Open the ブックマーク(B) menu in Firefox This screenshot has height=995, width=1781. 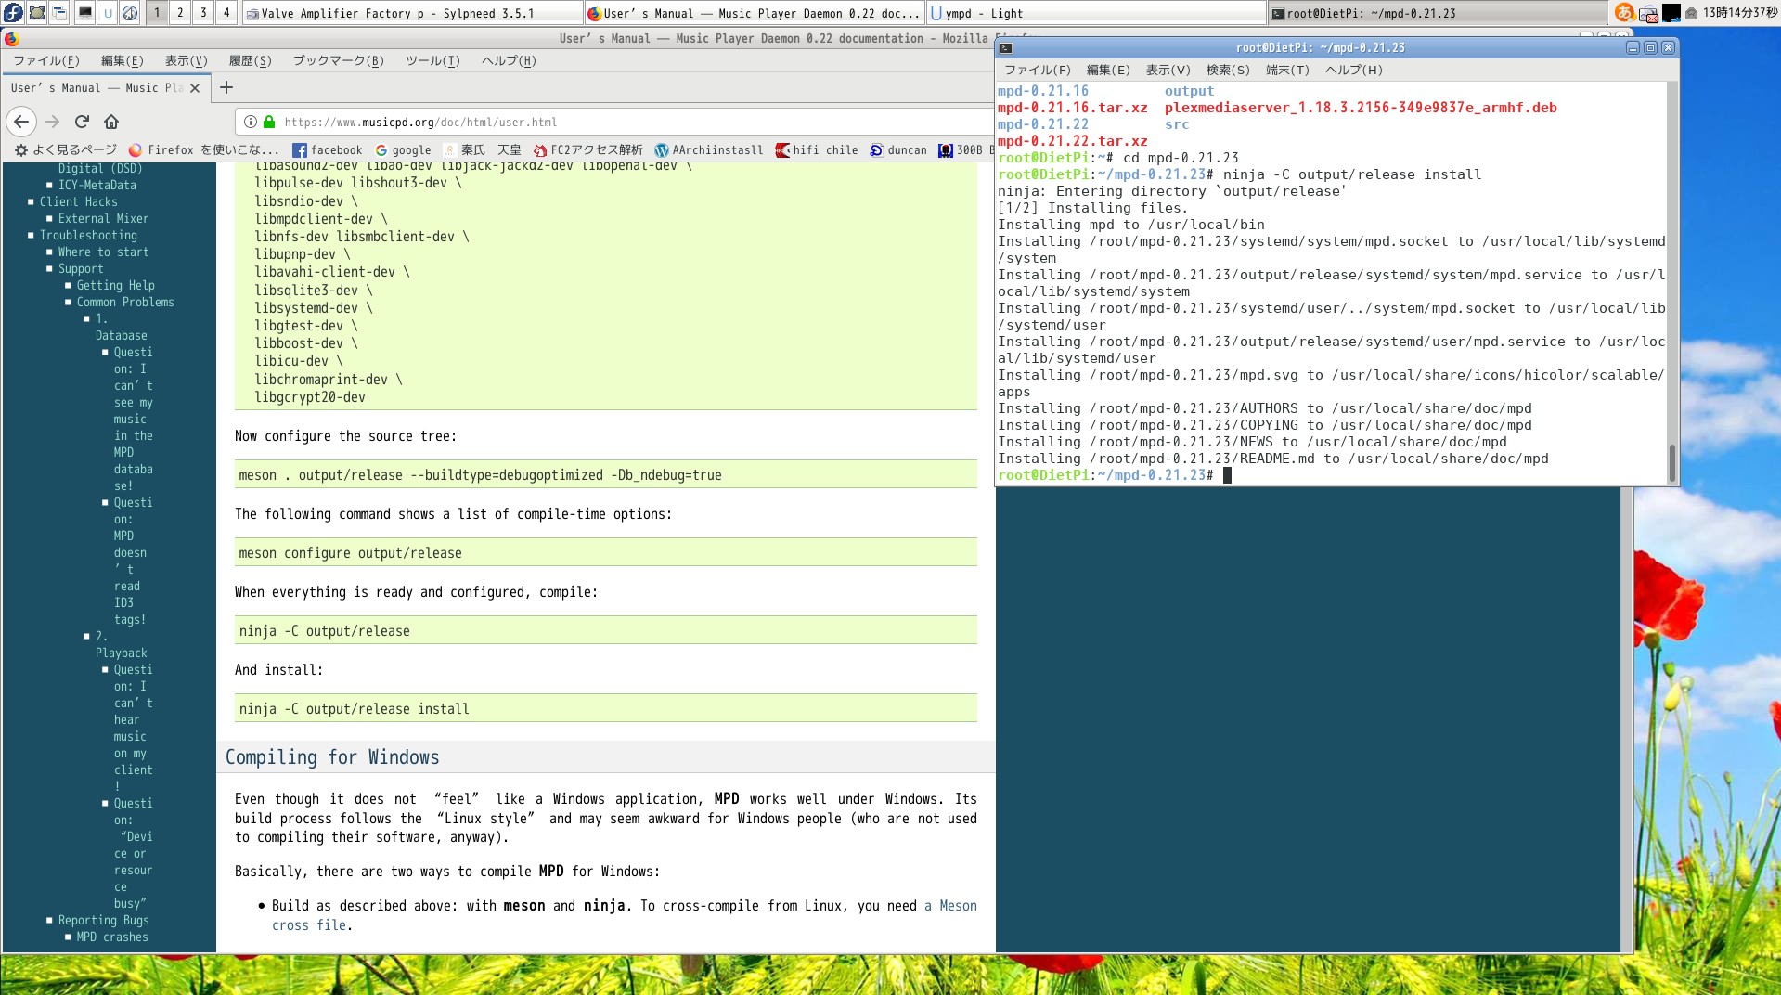(x=338, y=60)
